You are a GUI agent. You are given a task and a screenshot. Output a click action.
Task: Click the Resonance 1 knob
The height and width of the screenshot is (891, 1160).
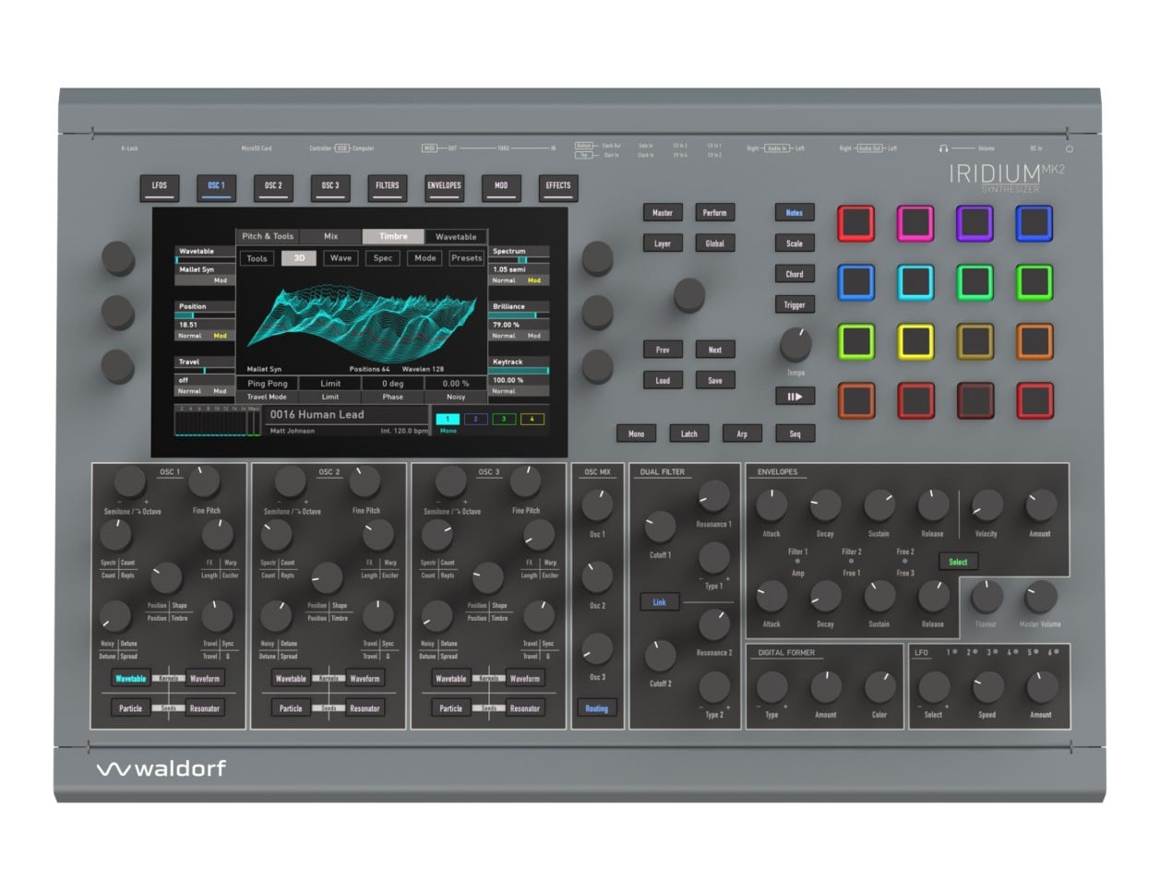tap(713, 496)
